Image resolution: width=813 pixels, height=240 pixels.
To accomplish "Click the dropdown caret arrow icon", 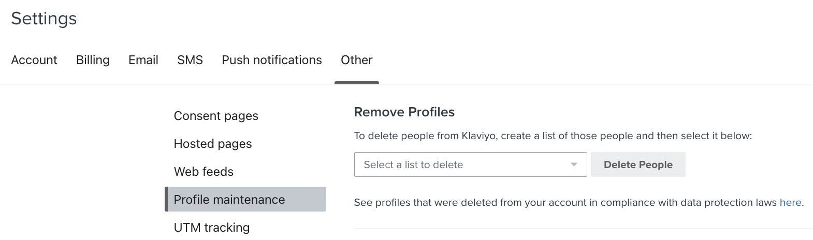I will pyautogui.click(x=574, y=164).
